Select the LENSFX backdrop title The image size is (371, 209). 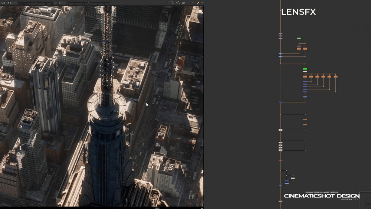pos(298,12)
